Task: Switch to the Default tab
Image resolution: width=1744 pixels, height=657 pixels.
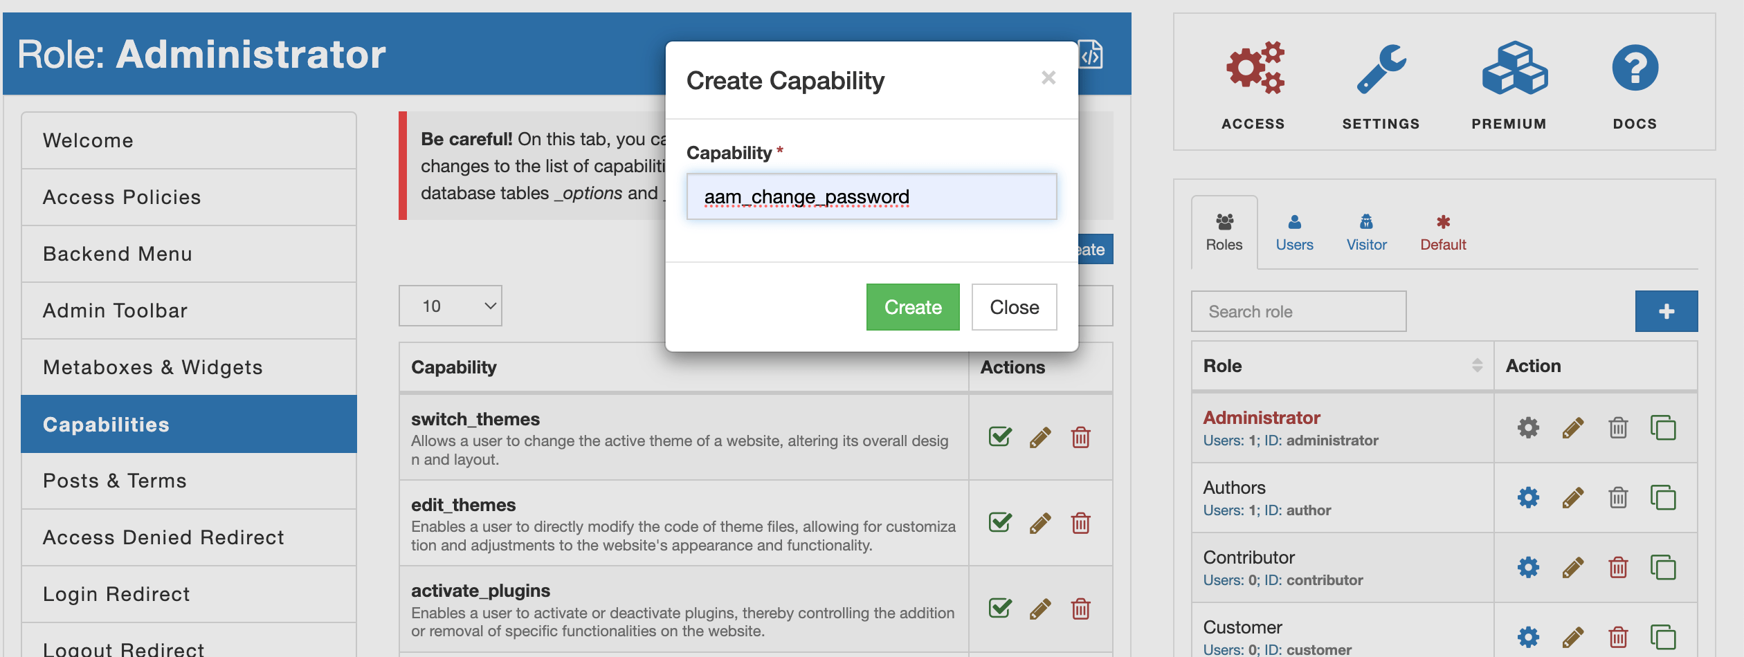Action: tap(1443, 232)
